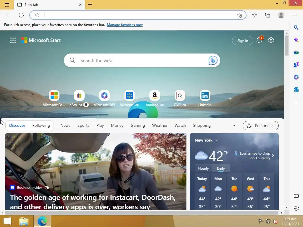Open the sidebar Games chess icon
Image resolution: width=303 pixels, height=227 pixels.
pyautogui.click(x=296, y=65)
